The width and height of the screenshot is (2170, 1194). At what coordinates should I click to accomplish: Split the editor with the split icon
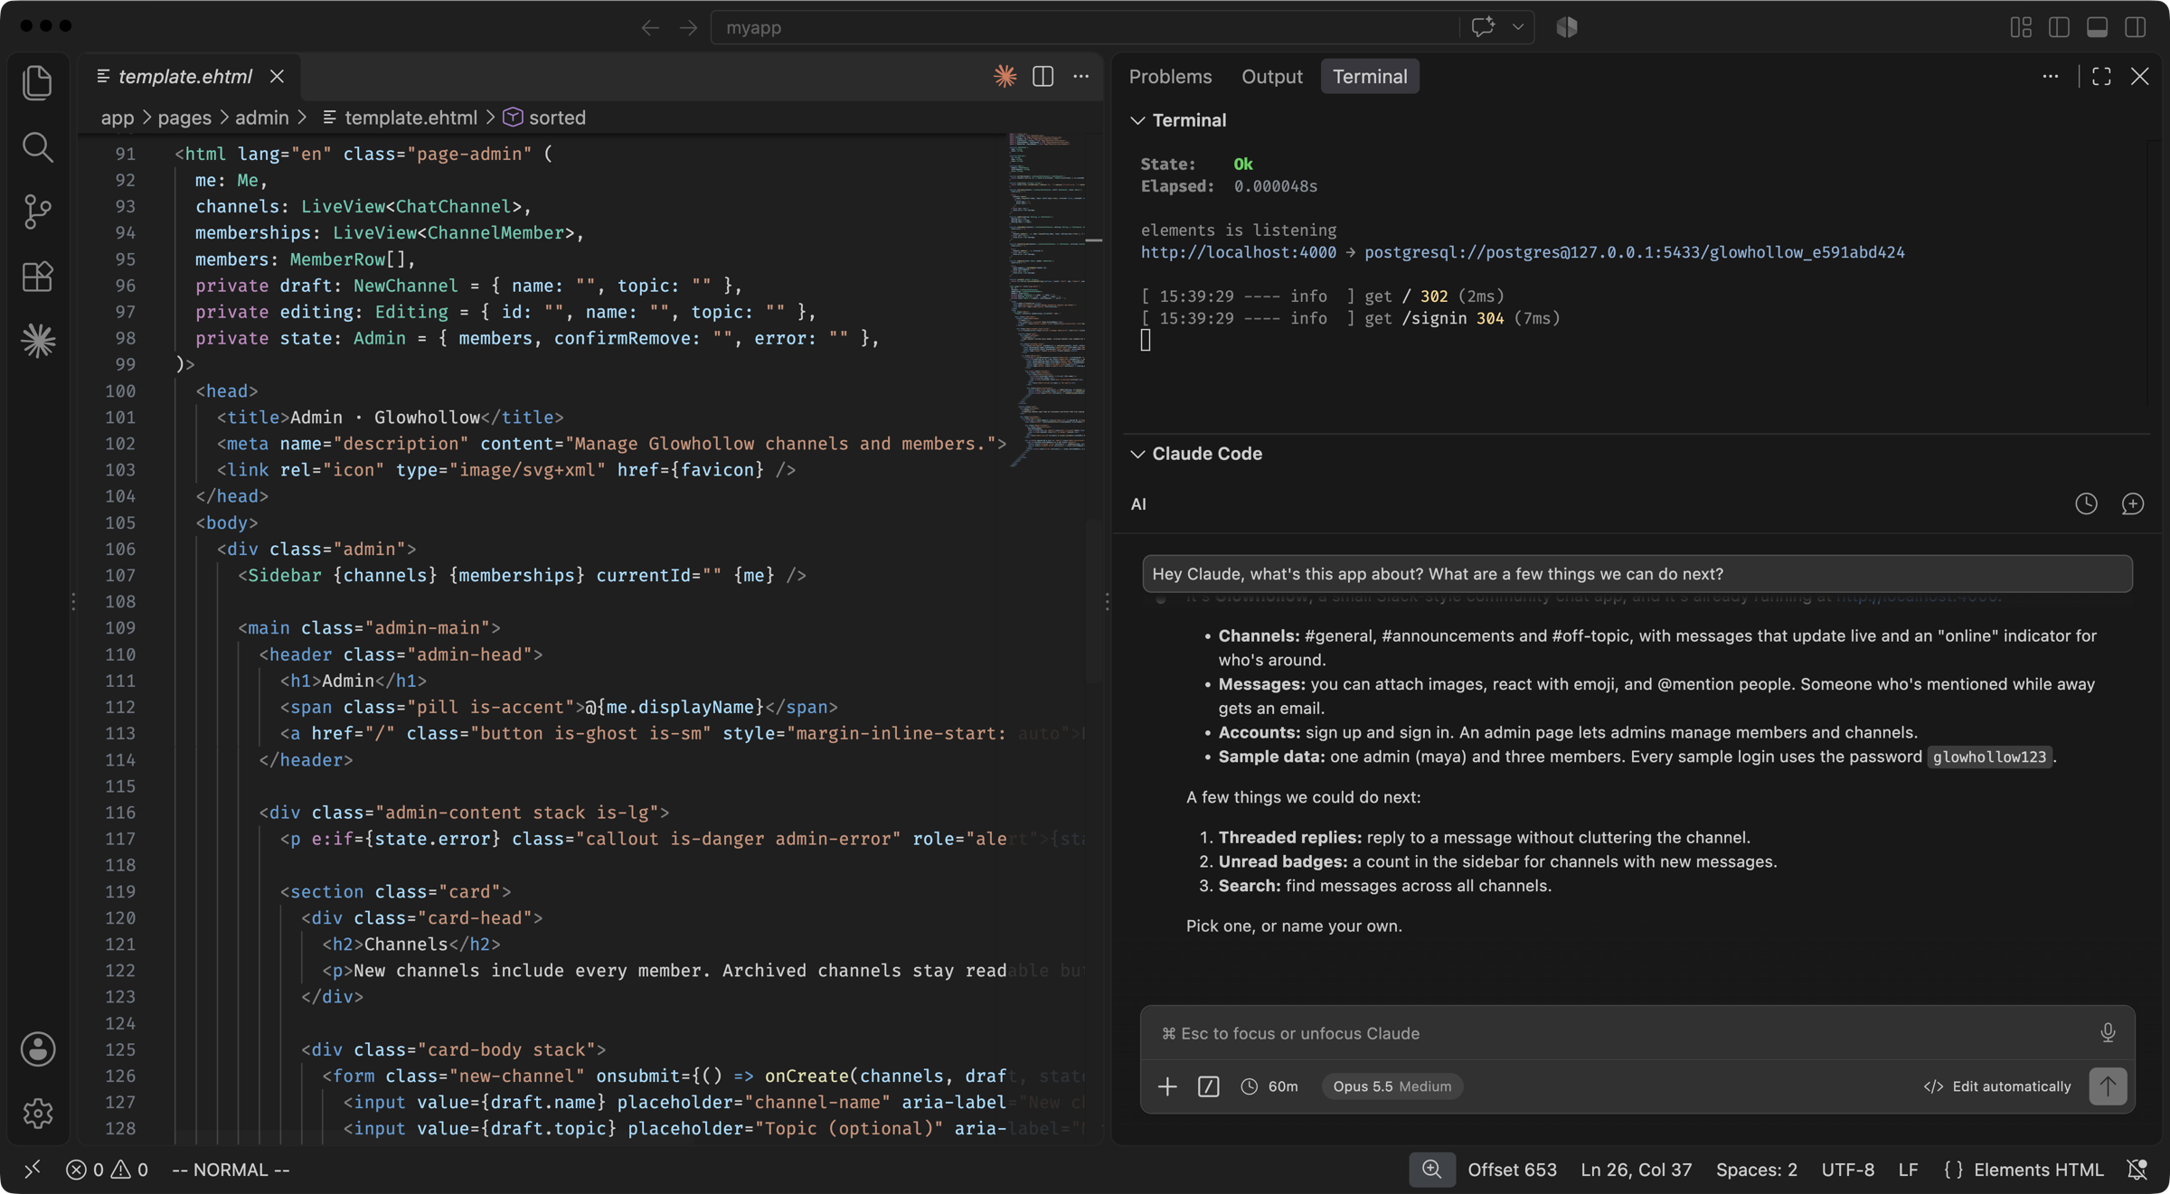[x=1043, y=76]
